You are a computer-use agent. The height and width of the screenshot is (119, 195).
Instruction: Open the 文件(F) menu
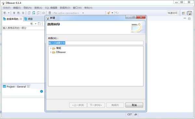click(7, 8)
